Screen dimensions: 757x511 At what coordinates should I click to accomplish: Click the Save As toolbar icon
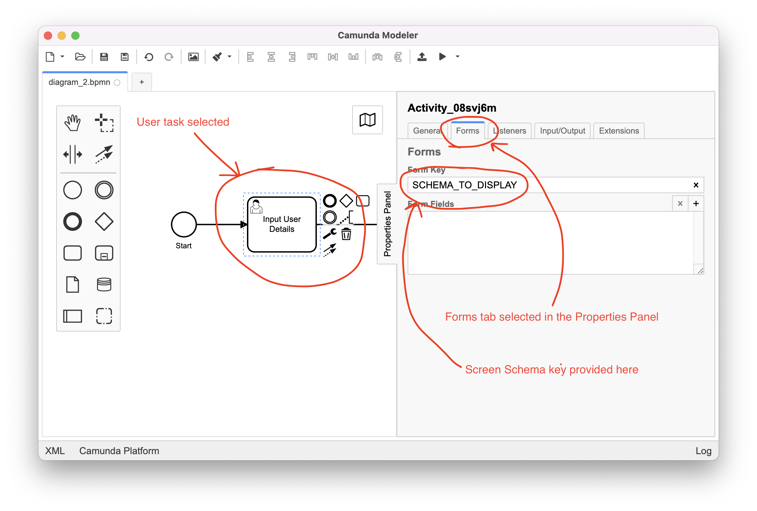125,57
